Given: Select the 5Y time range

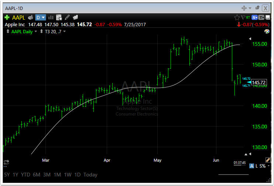Looking at the screenshot, I should click(7, 175).
